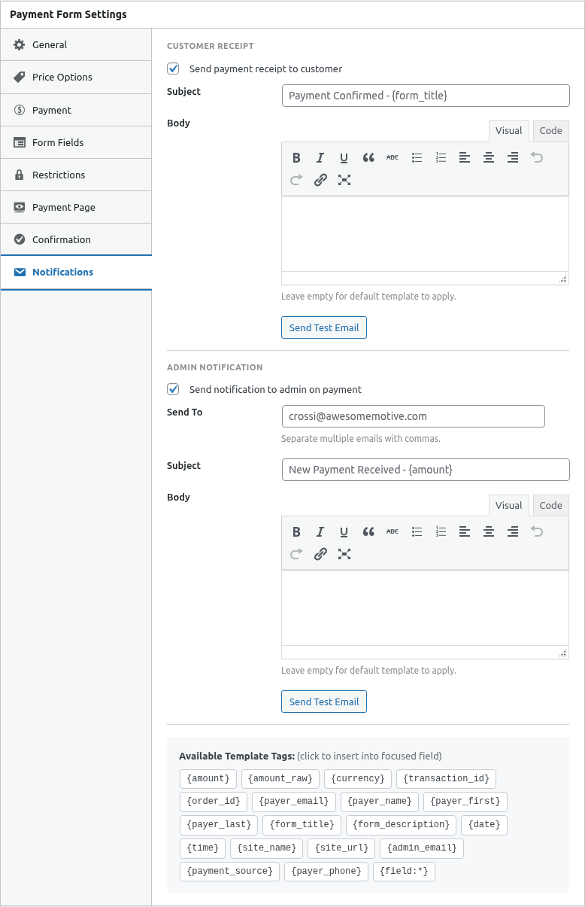Apply numbered list in admin notification body

tap(441, 531)
